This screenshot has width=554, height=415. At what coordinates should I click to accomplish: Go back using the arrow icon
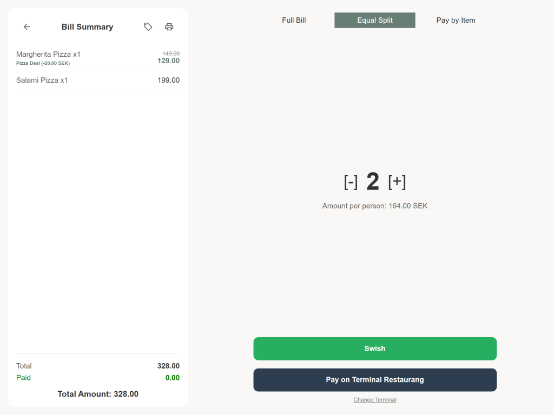point(27,27)
